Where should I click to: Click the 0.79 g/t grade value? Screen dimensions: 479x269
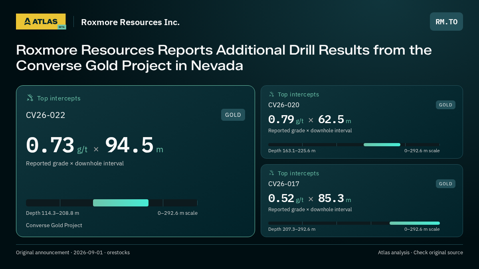[x=286, y=119]
